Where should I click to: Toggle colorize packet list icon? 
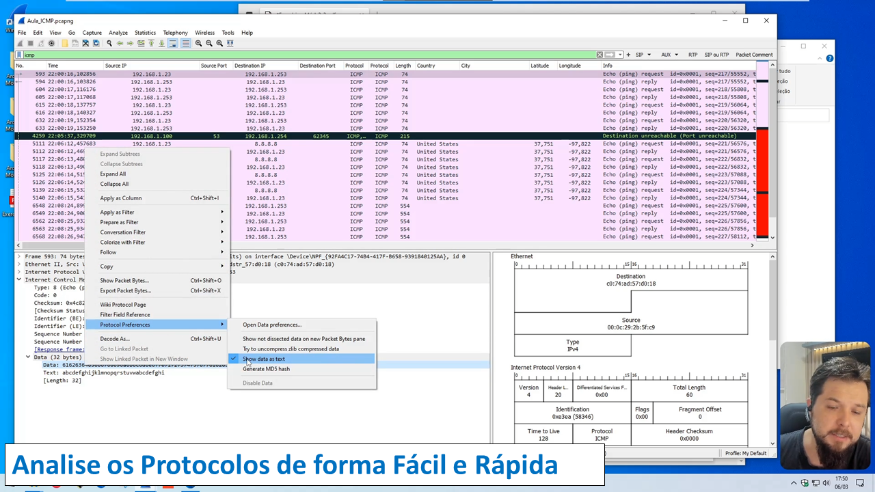pos(185,43)
